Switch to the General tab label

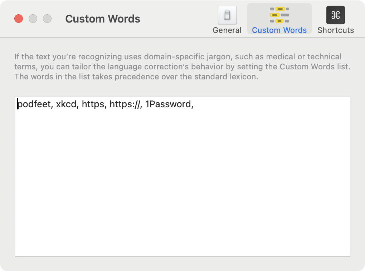tap(227, 30)
